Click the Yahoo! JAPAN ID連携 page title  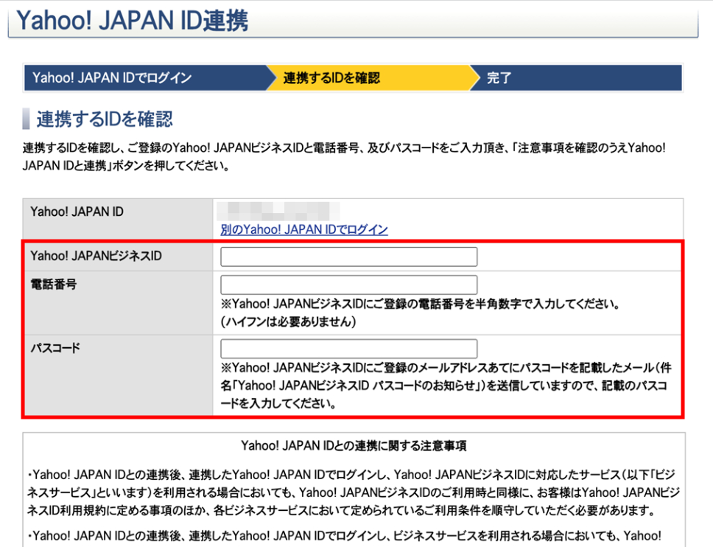(133, 21)
